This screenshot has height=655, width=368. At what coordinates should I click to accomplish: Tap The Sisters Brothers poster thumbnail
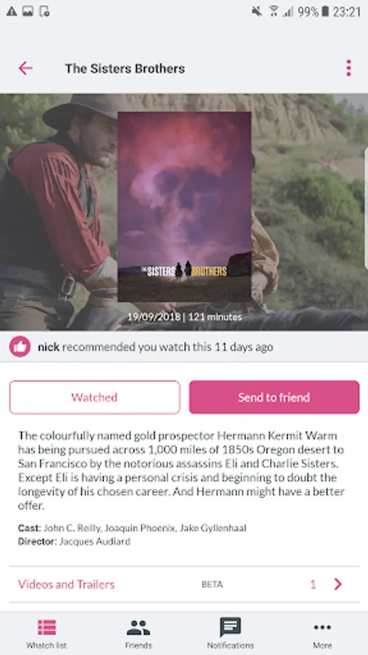[185, 207]
